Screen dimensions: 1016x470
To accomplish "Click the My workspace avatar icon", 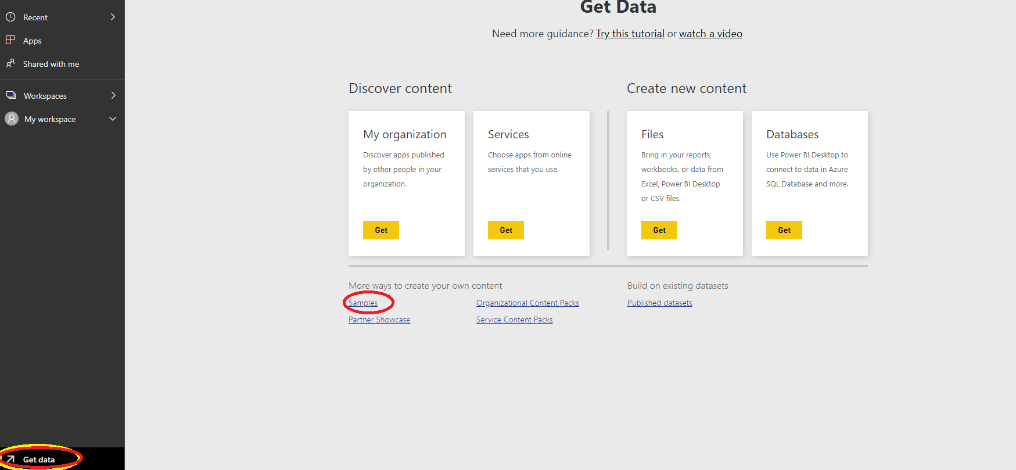I will tap(12, 119).
